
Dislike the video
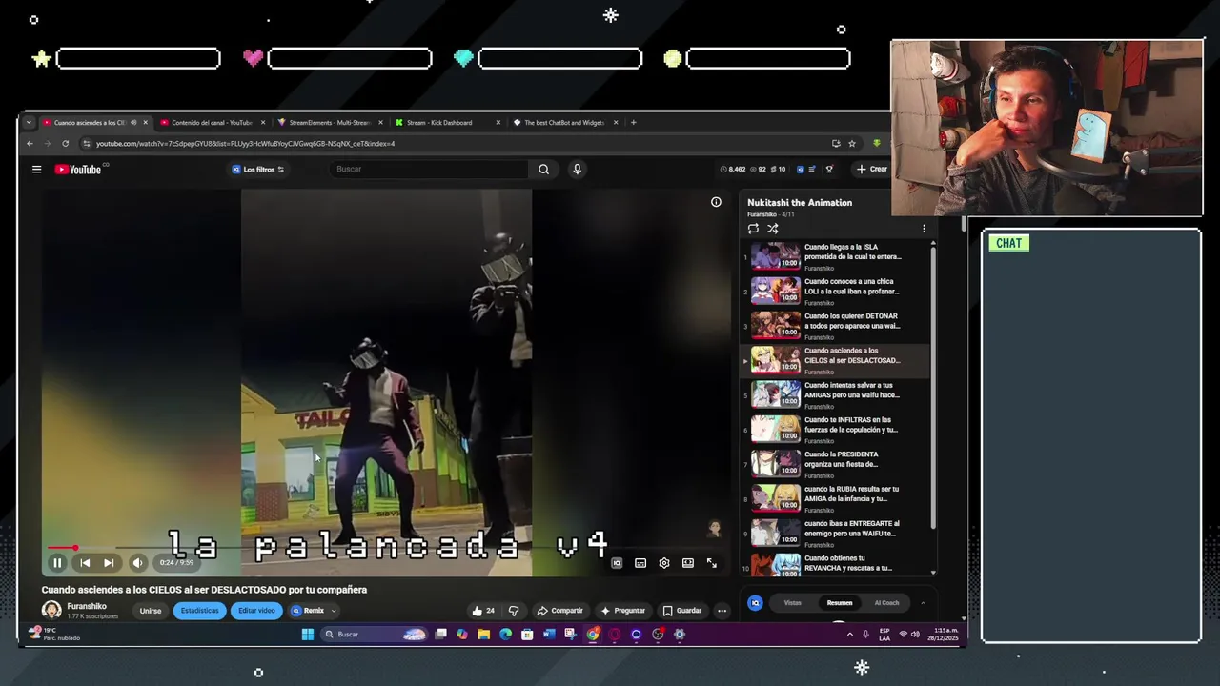(514, 611)
